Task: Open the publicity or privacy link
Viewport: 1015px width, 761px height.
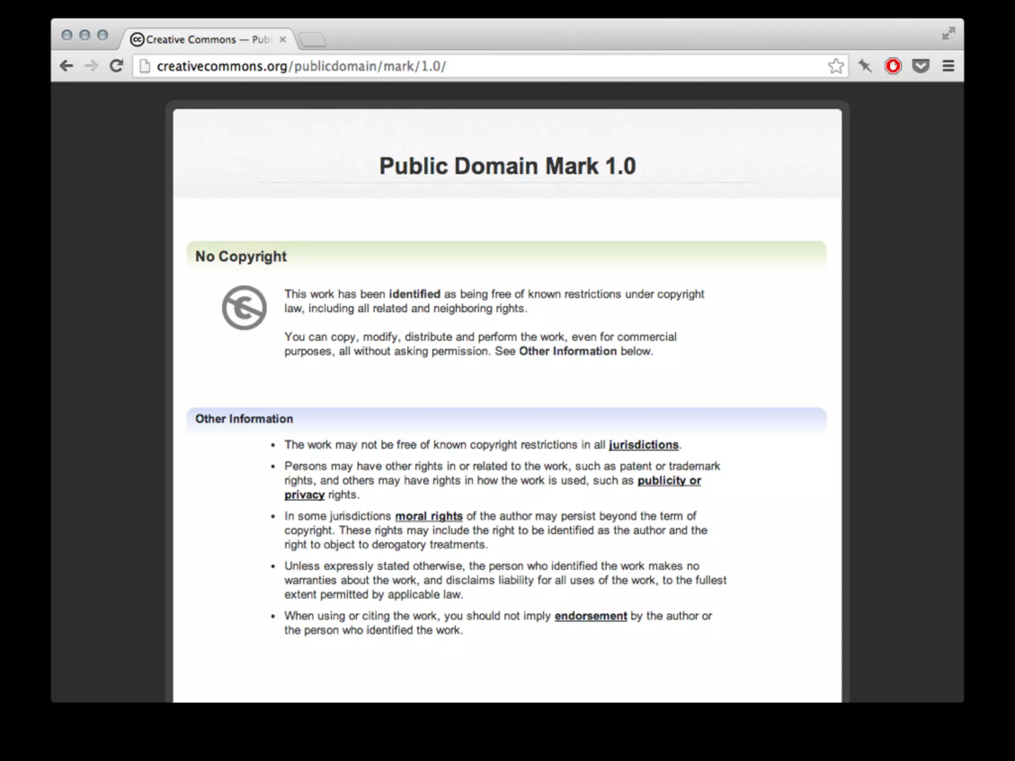Action: (x=669, y=481)
